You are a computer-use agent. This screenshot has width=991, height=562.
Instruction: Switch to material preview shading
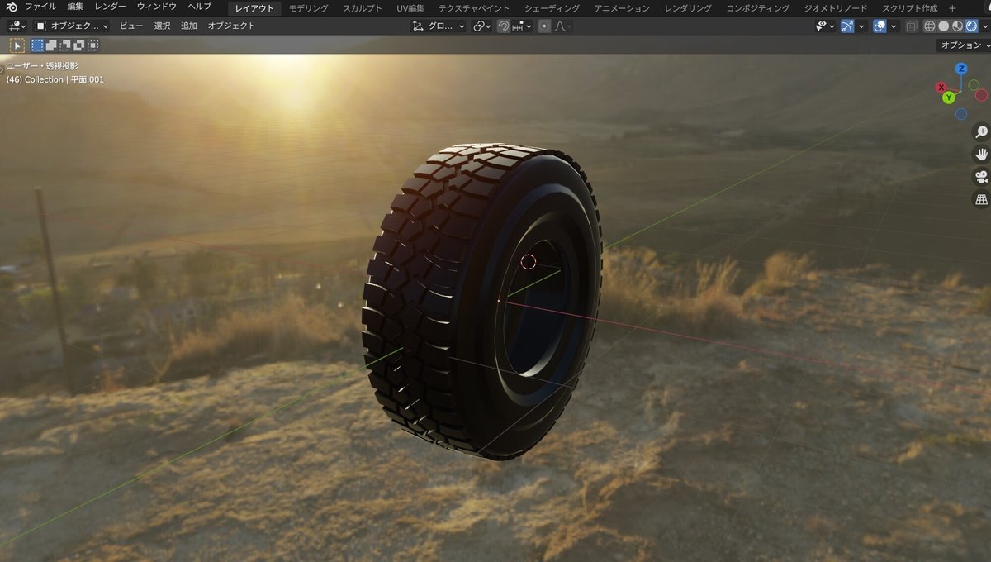pos(957,26)
